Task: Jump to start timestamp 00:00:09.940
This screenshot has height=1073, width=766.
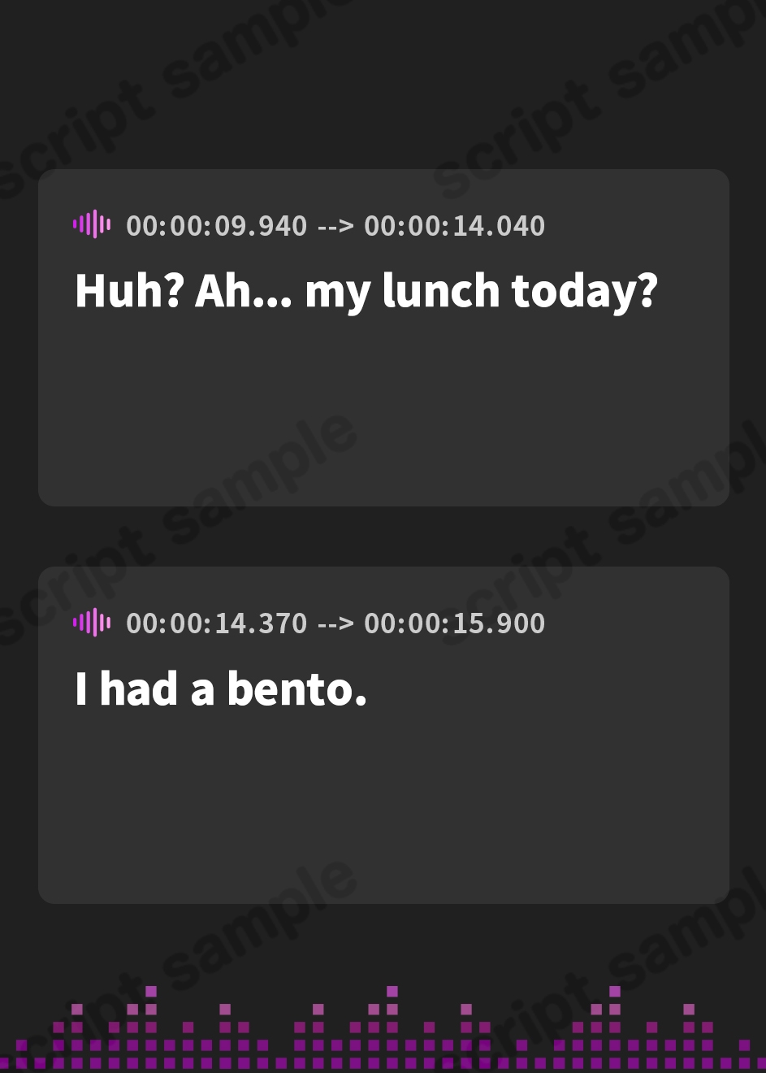Action: [217, 226]
